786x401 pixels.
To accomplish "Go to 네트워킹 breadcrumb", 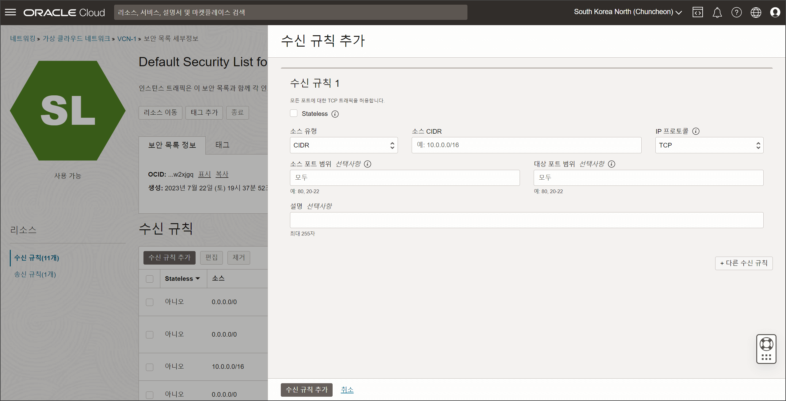I will click(x=23, y=39).
